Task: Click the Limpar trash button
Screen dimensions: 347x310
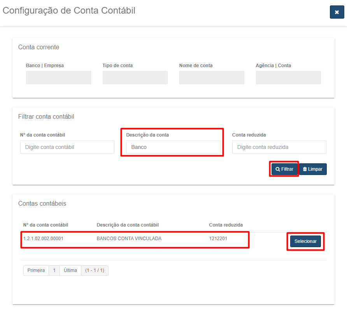Action: point(313,169)
